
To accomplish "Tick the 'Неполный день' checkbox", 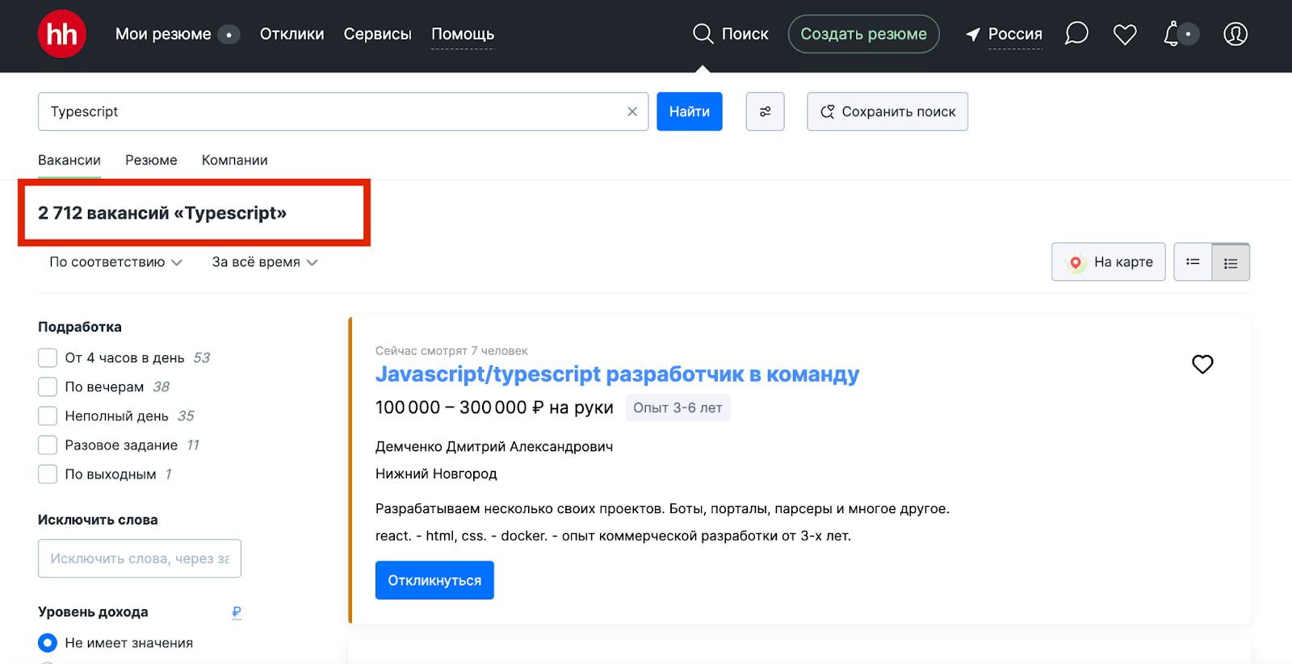I will coord(48,416).
